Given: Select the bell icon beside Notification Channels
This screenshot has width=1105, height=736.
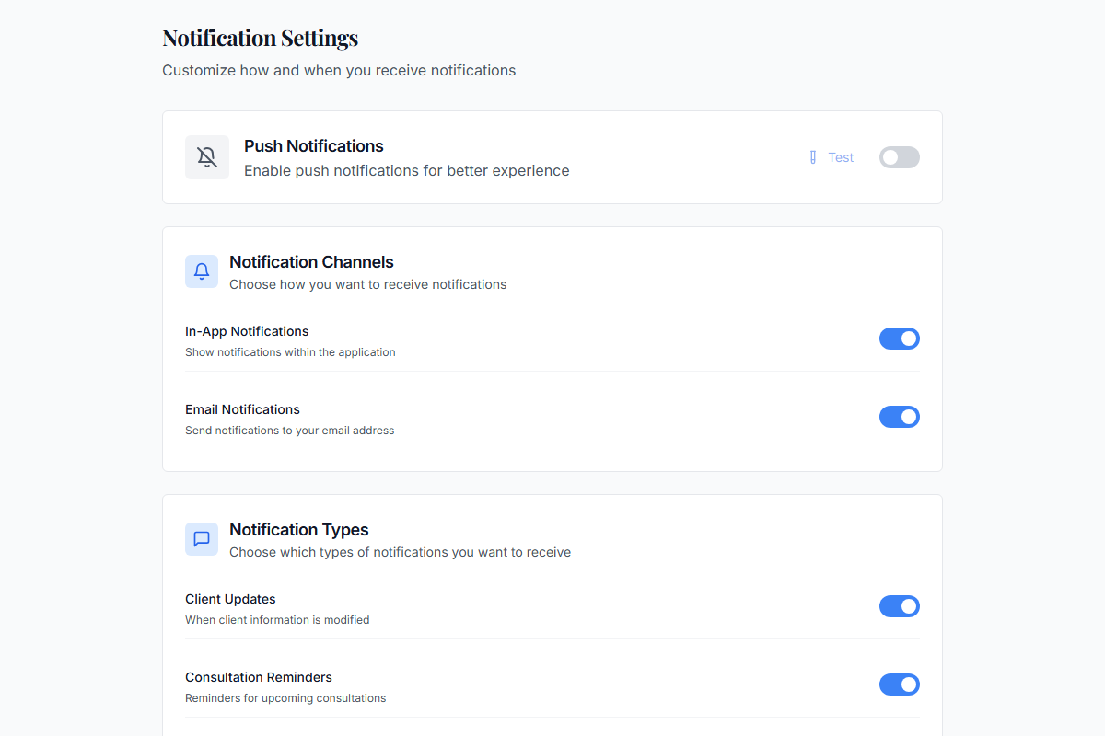Looking at the screenshot, I should tap(202, 271).
